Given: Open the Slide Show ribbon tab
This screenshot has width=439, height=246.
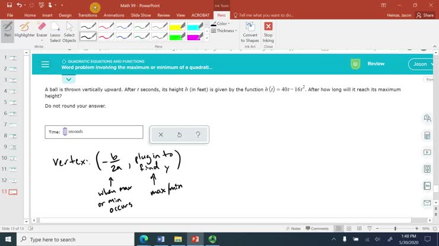Looking at the screenshot, I should (x=141, y=15).
